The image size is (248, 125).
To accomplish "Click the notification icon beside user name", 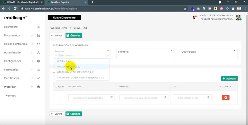I will pos(195,17).
